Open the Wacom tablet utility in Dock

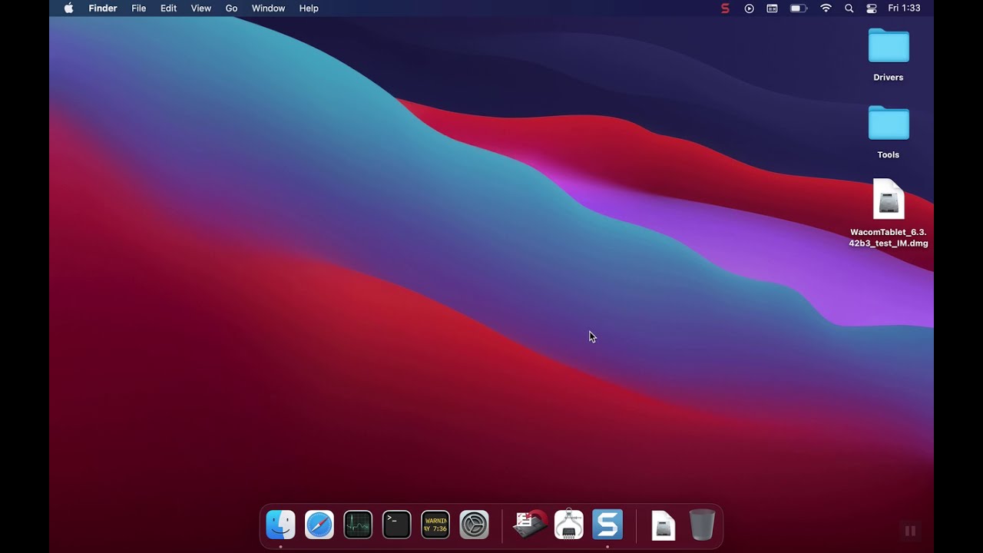[531, 525]
